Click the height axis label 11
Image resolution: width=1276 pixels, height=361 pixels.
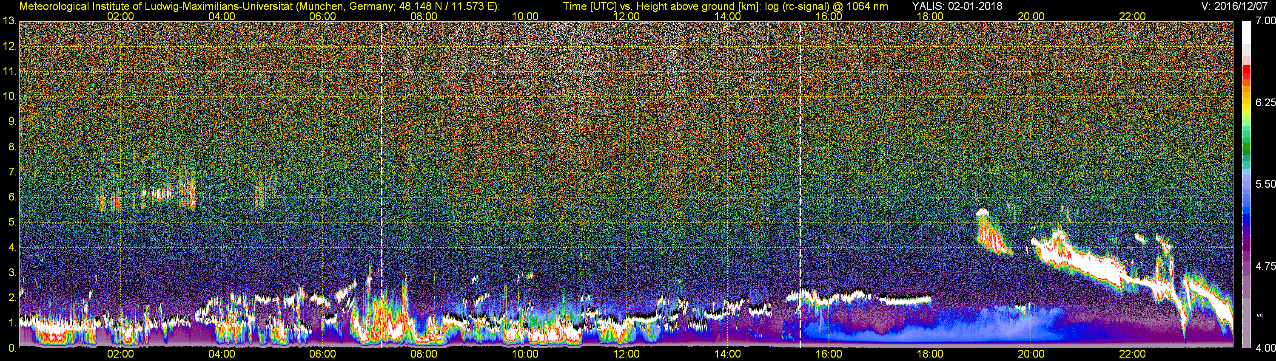[x=9, y=72]
